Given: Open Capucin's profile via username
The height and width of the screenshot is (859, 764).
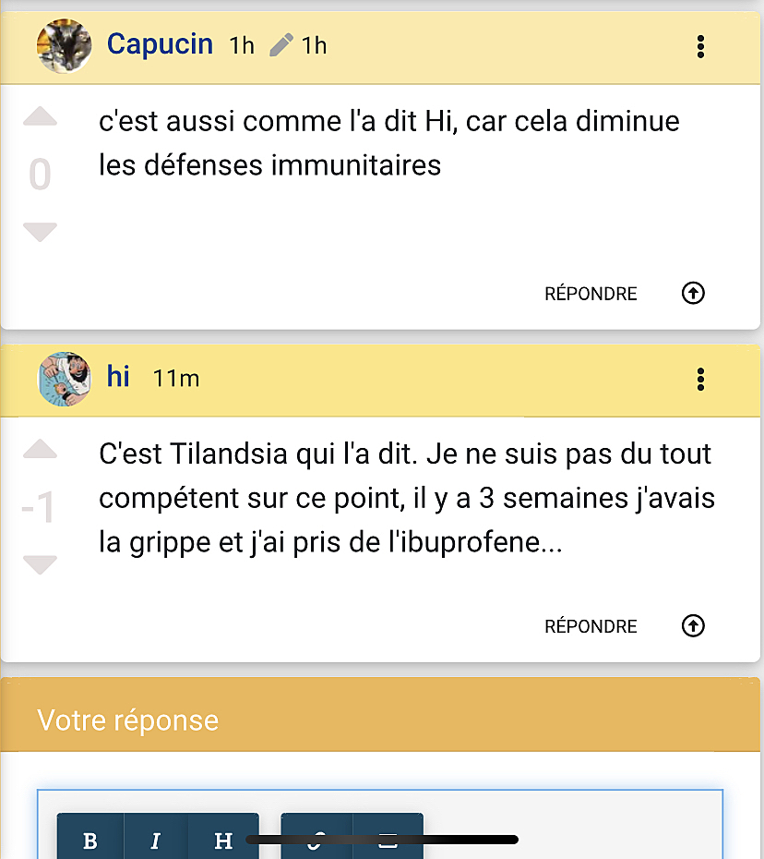Looking at the screenshot, I should pyautogui.click(x=160, y=43).
